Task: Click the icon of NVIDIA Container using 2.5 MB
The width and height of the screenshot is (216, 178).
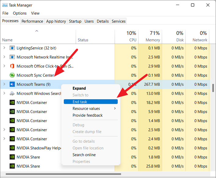Action: pyautogui.click(x=12, y=130)
